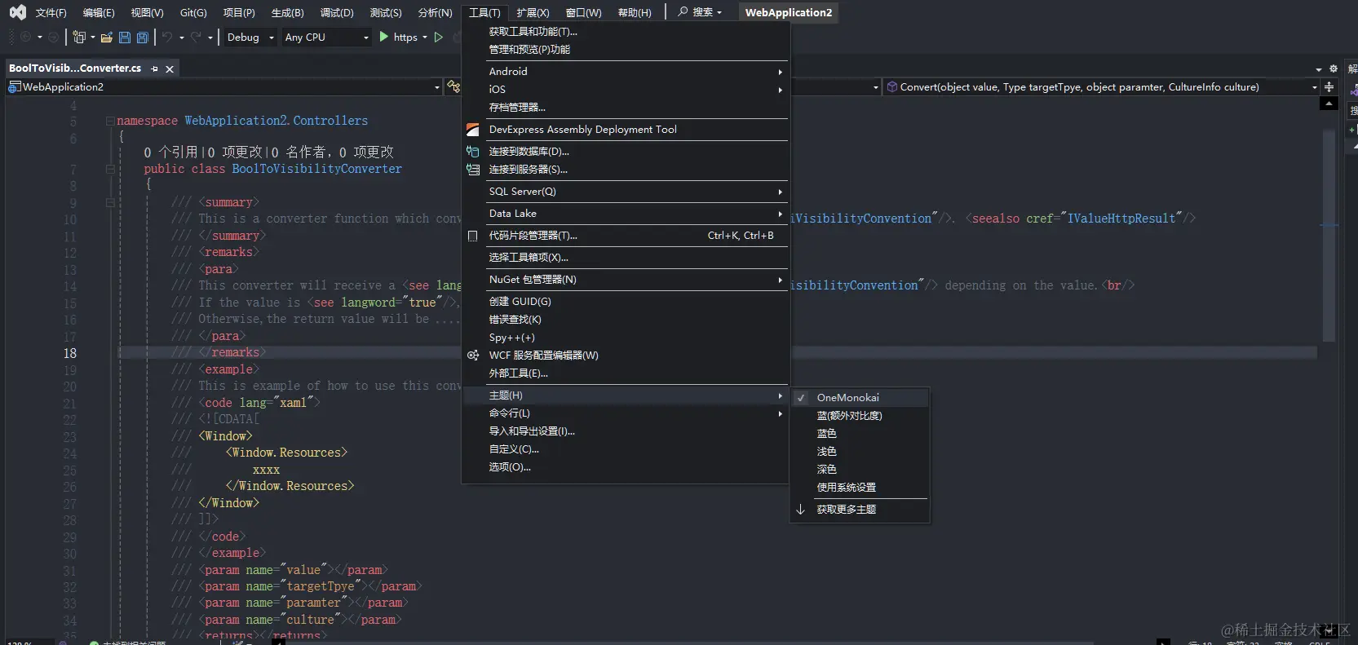Click the open file folder icon

pyautogui.click(x=107, y=38)
